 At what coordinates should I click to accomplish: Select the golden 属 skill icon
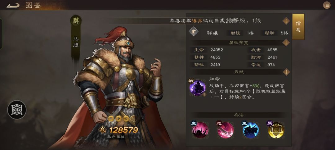[x=276, y=130]
